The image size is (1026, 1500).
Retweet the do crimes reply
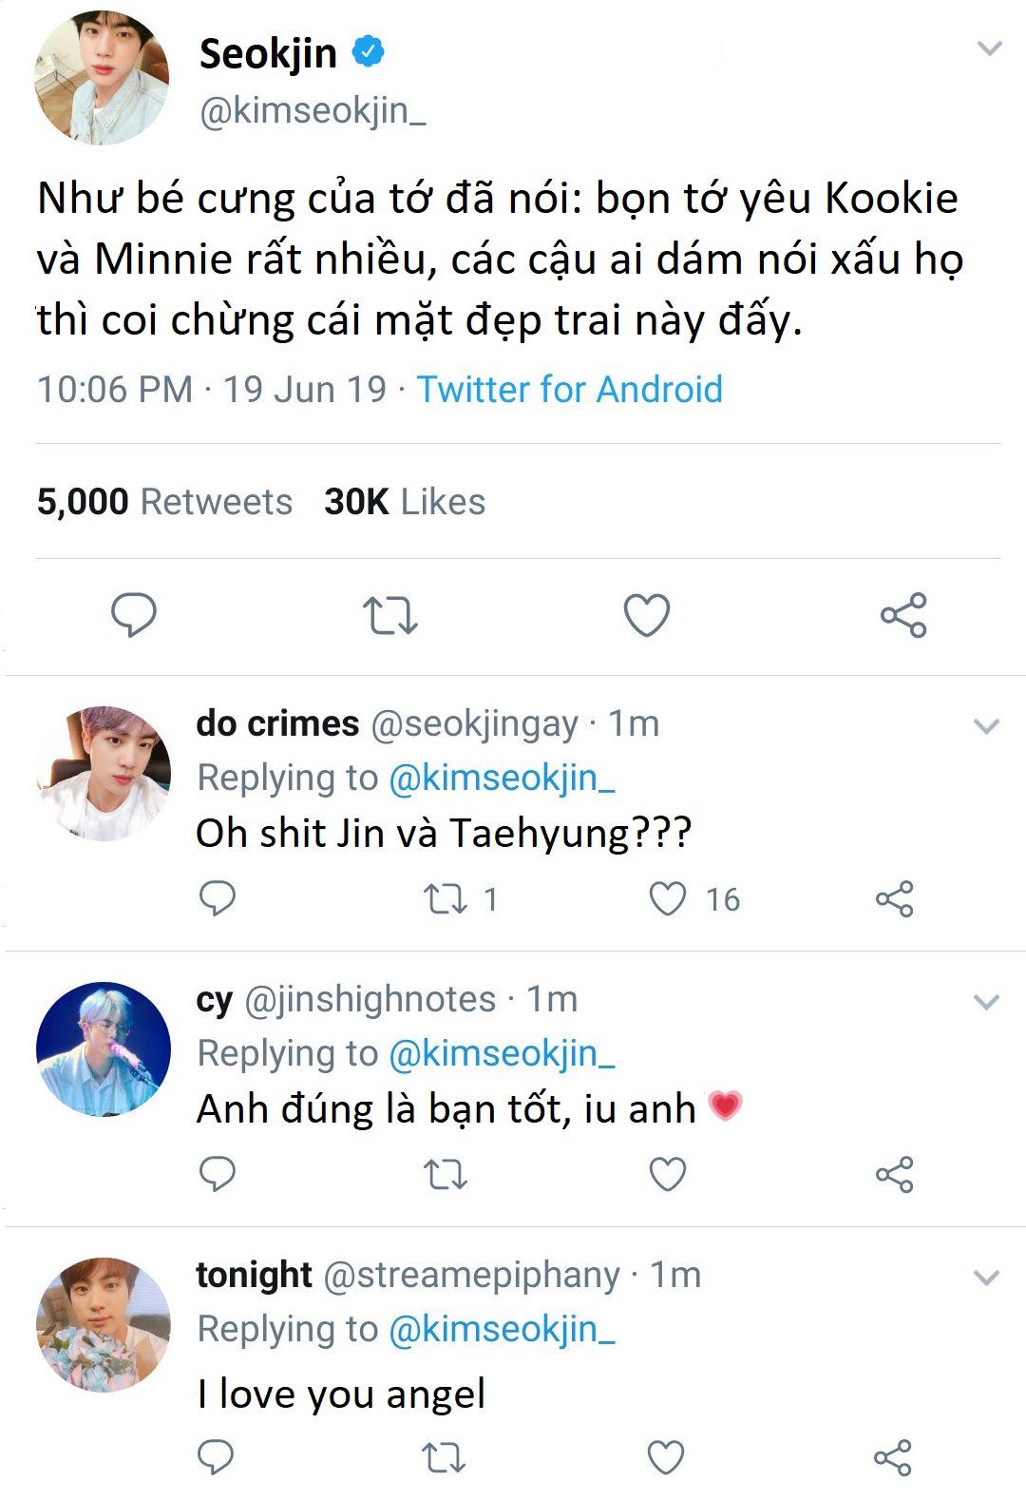click(x=445, y=898)
